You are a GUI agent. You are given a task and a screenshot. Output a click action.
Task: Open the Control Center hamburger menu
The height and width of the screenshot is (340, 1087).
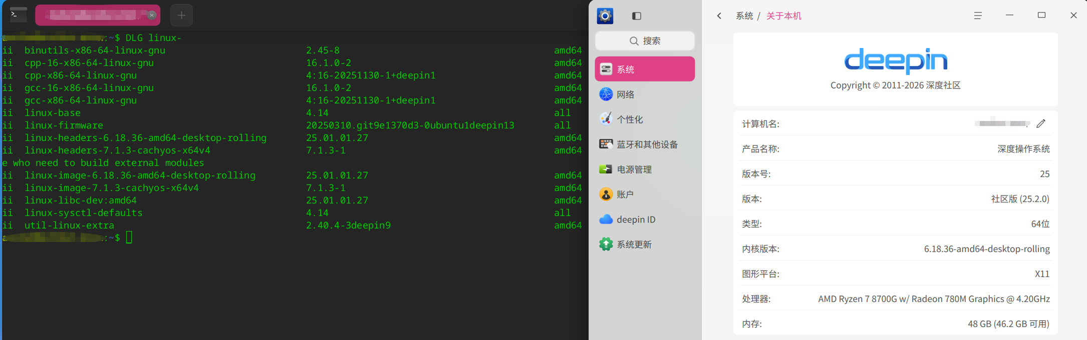tap(978, 16)
